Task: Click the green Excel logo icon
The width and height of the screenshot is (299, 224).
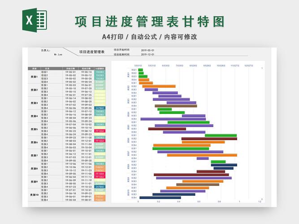Action: [x=35, y=20]
